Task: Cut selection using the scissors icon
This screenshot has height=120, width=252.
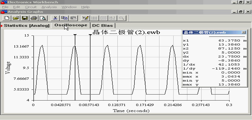Action: point(55,18)
